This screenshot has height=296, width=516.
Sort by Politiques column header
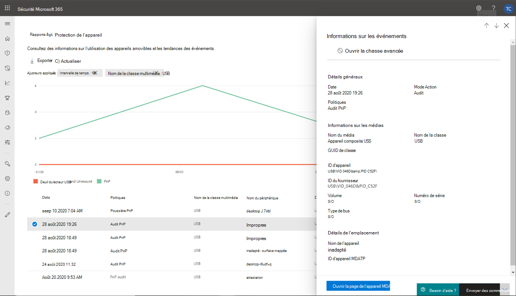(x=118, y=198)
